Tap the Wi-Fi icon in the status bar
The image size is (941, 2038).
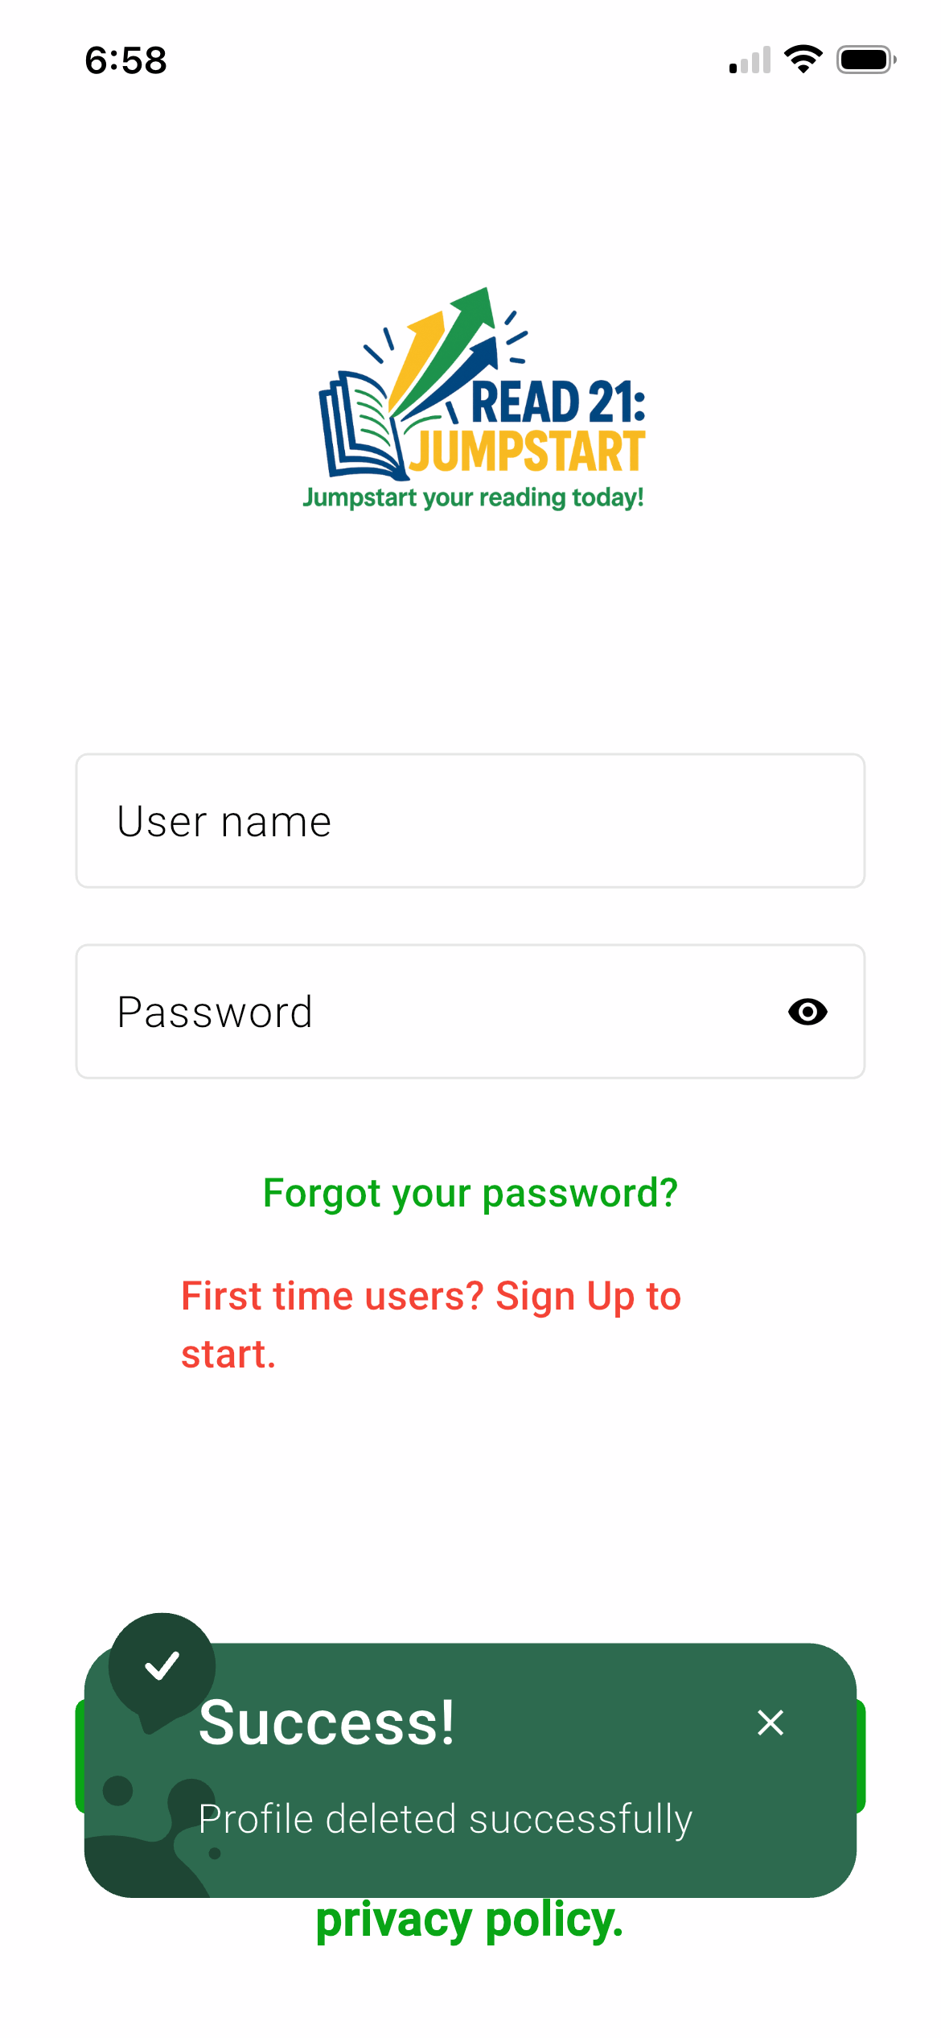(x=803, y=60)
